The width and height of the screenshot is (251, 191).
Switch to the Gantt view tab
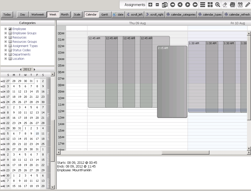pyautogui.click(x=105, y=14)
